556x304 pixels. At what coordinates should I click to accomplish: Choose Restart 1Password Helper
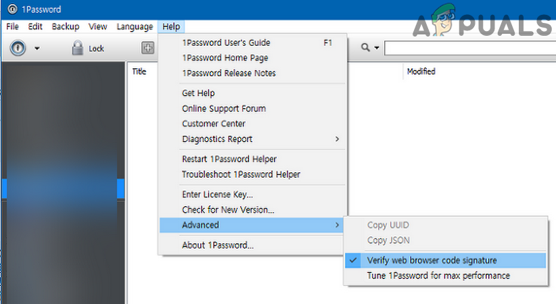(x=229, y=159)
